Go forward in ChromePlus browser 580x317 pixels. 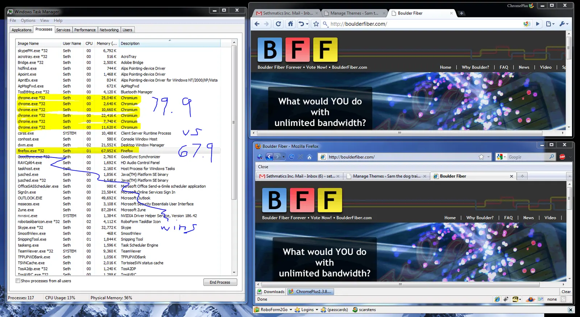(266, 24)
